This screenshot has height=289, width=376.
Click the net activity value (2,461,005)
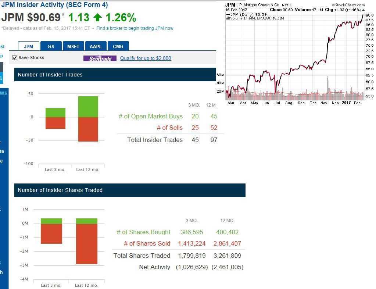pos(227,267)
